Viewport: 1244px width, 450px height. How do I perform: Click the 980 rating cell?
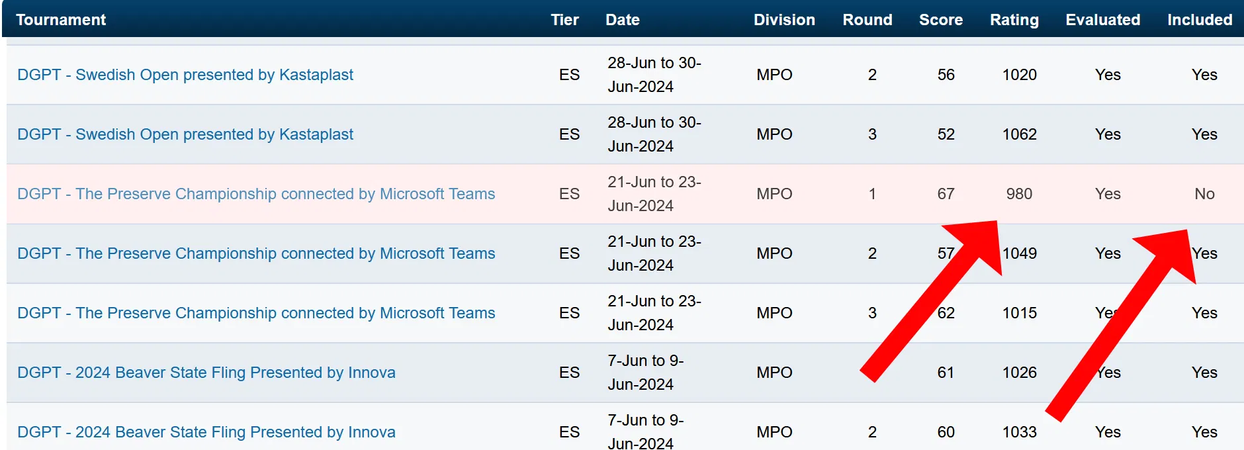tap(1019, 194)
